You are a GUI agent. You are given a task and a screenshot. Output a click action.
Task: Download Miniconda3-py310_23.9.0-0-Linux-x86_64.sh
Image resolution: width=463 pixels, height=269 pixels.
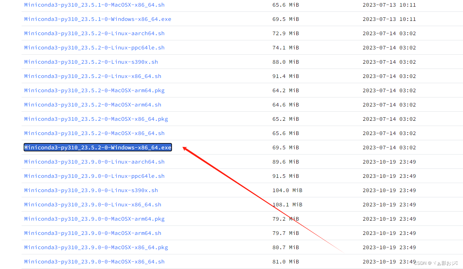click(x=93, y=205)
